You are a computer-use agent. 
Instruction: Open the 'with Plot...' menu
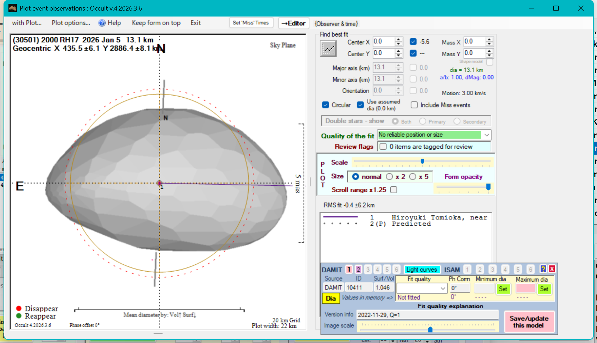(x=27, y=23)
